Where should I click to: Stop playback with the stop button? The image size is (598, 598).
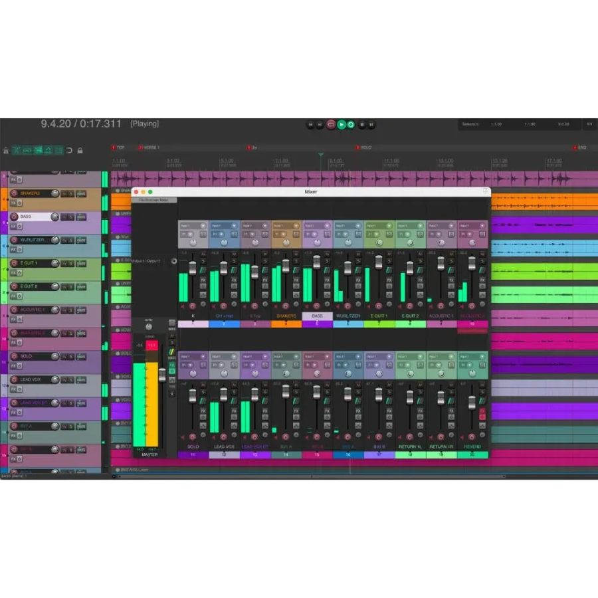[362, 124]
